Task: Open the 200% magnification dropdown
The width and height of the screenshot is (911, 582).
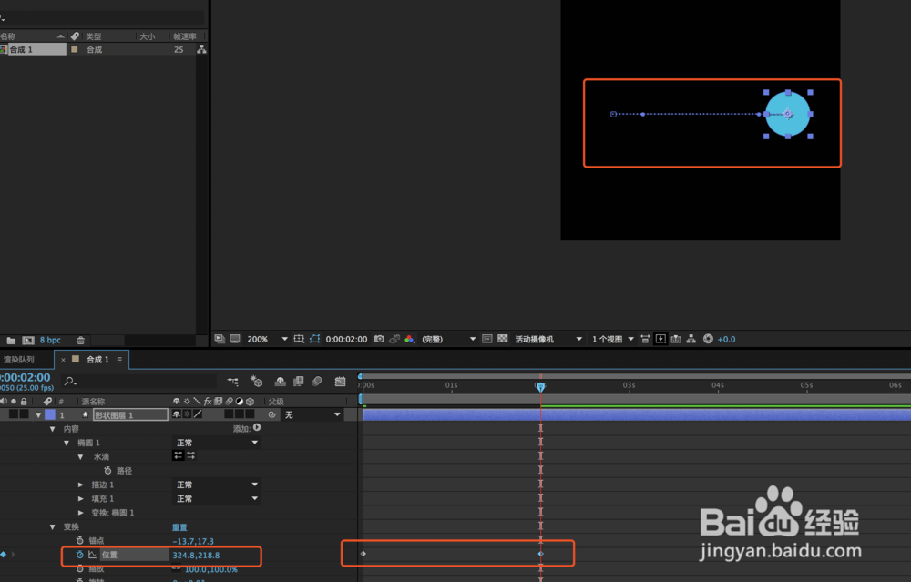Action: click(x=268, y=339)
